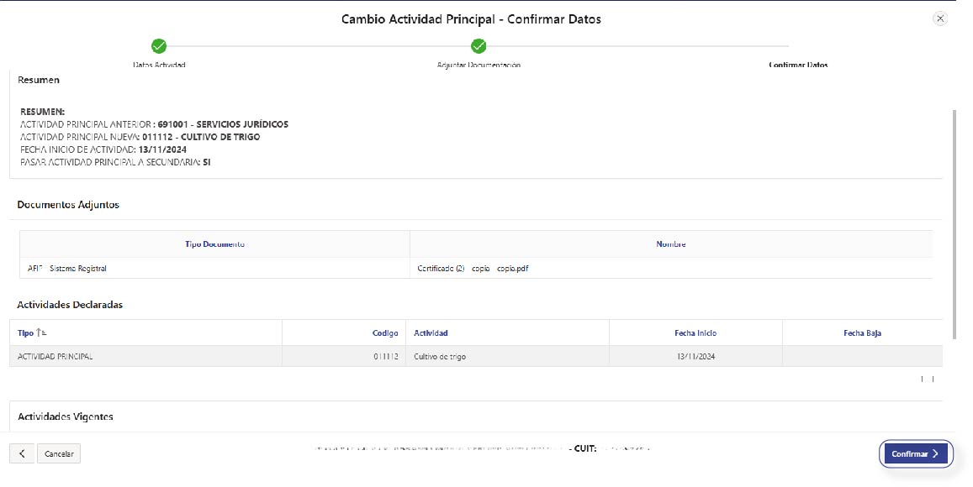Sort table by the Codigo column header
This screenshot has width=973, height=487.
click(385, 333)
